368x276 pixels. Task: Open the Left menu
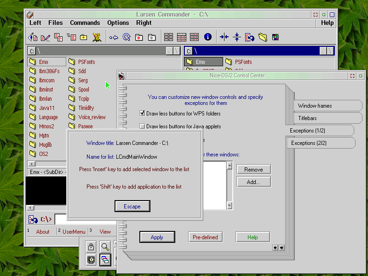[35, 23]
